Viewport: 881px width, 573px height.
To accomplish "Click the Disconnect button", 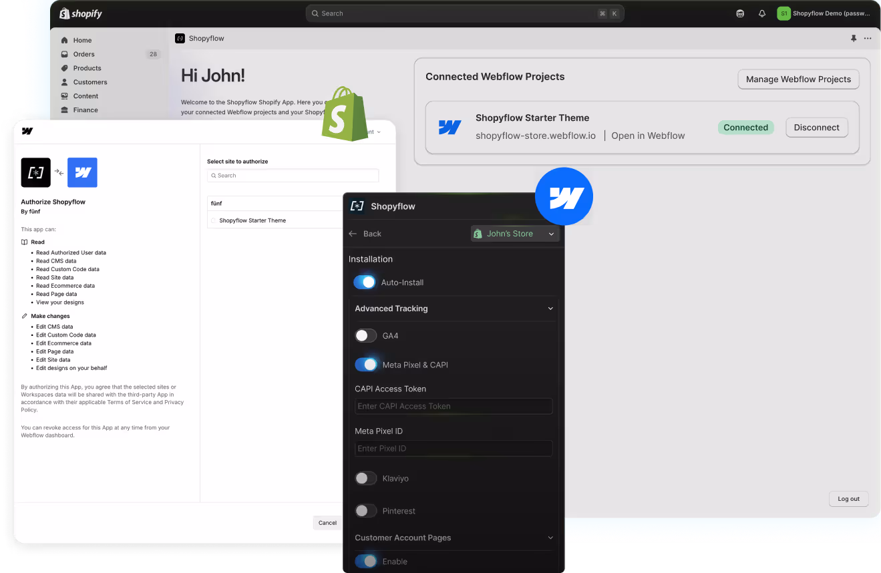I will (x=816, y=128).
